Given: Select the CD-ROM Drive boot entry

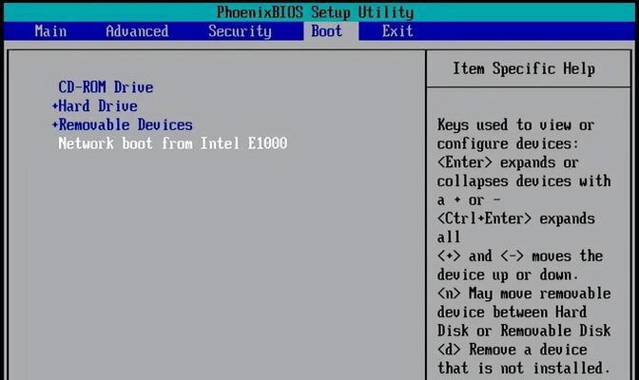Looking at the screenshot, I should pos(106,87).
